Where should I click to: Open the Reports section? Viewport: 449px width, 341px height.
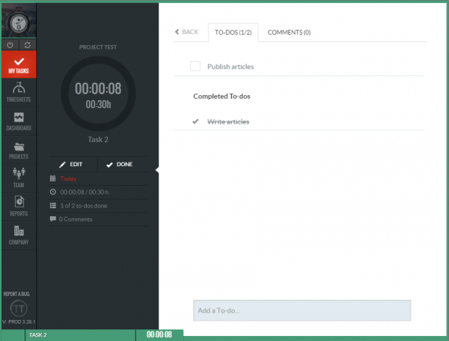click(19, 207)
